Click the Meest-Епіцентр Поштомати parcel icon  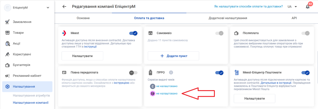point(236,72)
